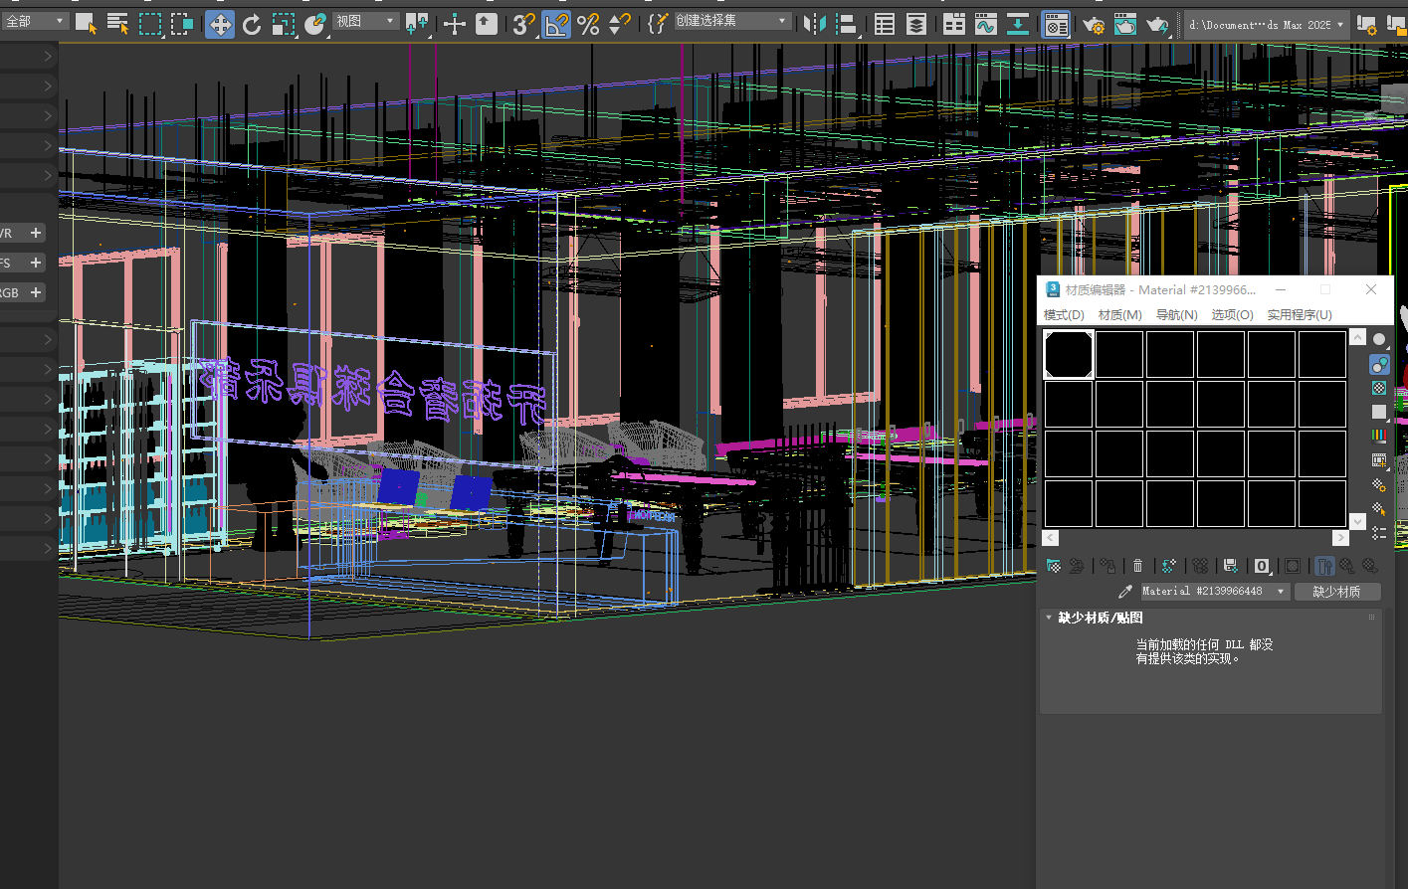1408x889 pixels.
Task: Toggle sample slot Background checker icon
Action: pos(1379,388)
